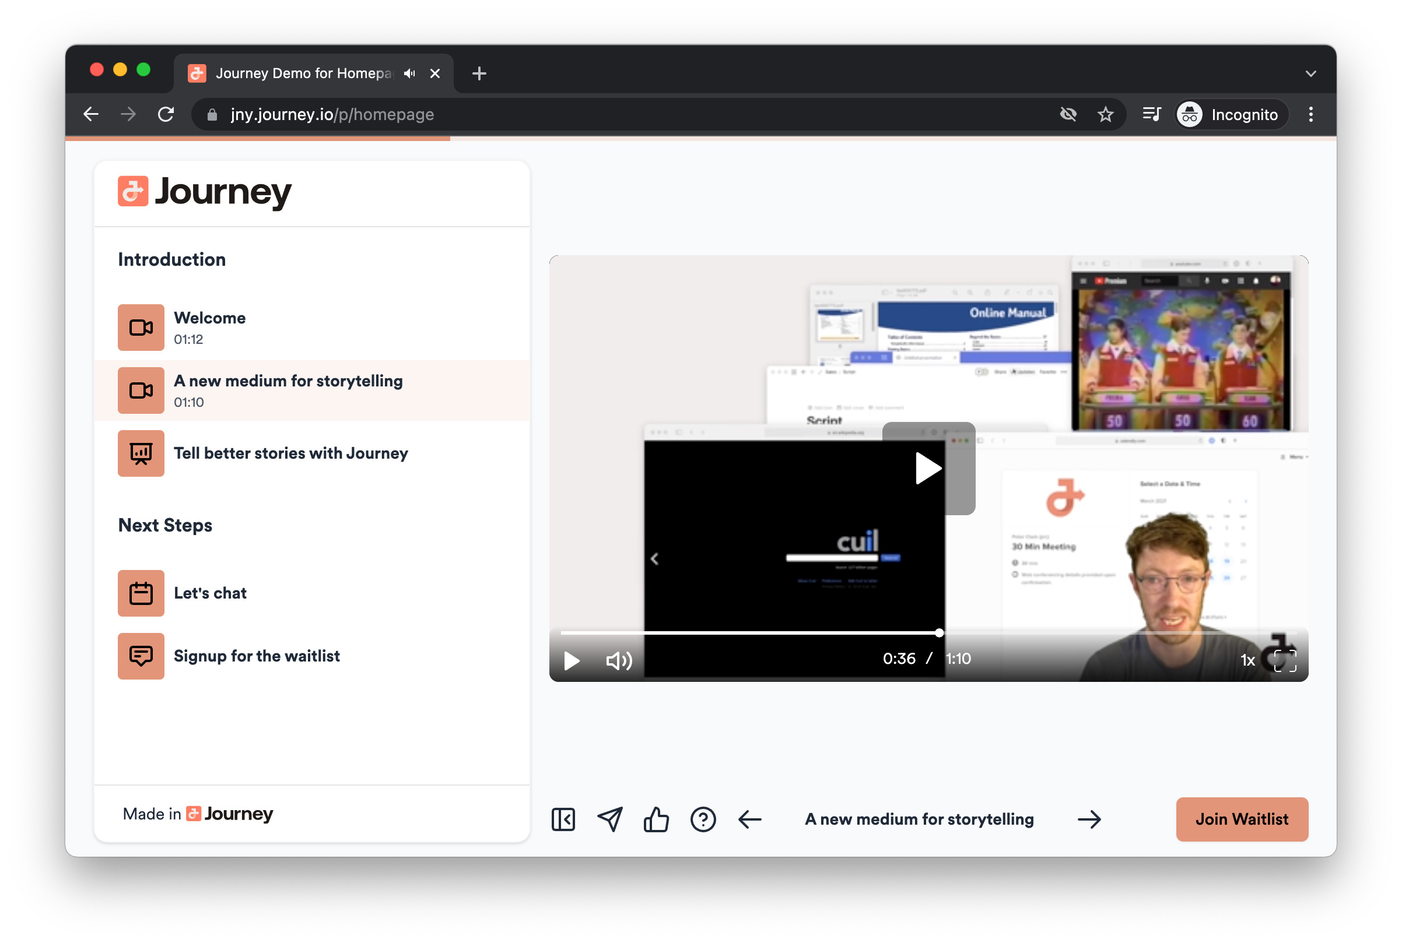The height and width of the screenshot is (943, 1402).
Task: Open a new tab with the plus button
Action: pyautogui.click(x=479, y=73)
